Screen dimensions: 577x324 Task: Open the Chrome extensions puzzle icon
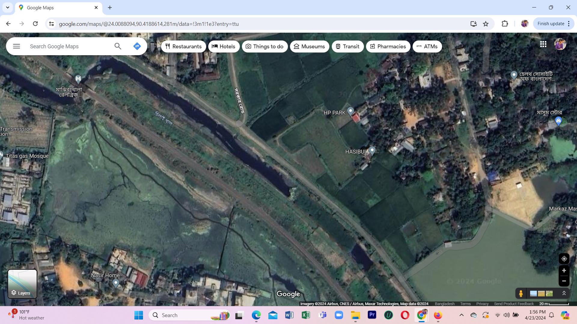tap(505, 24)
